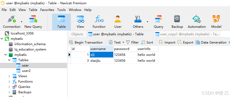Open the Connection toolbar icon
The image size is (230, 97).
click(x=12, y=22)
